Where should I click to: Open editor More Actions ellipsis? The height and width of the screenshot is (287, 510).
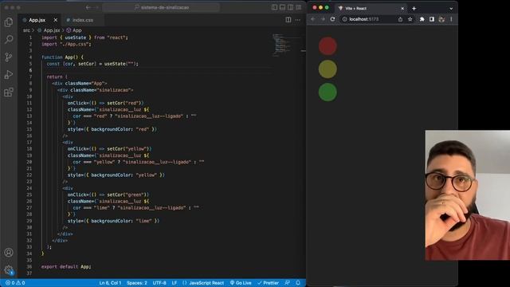(x=297, y=20)
